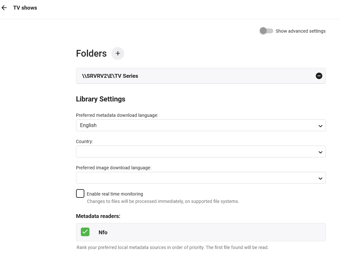Click the Folders heading
This screenshot has width=340, height=257.
coord(91,53)
